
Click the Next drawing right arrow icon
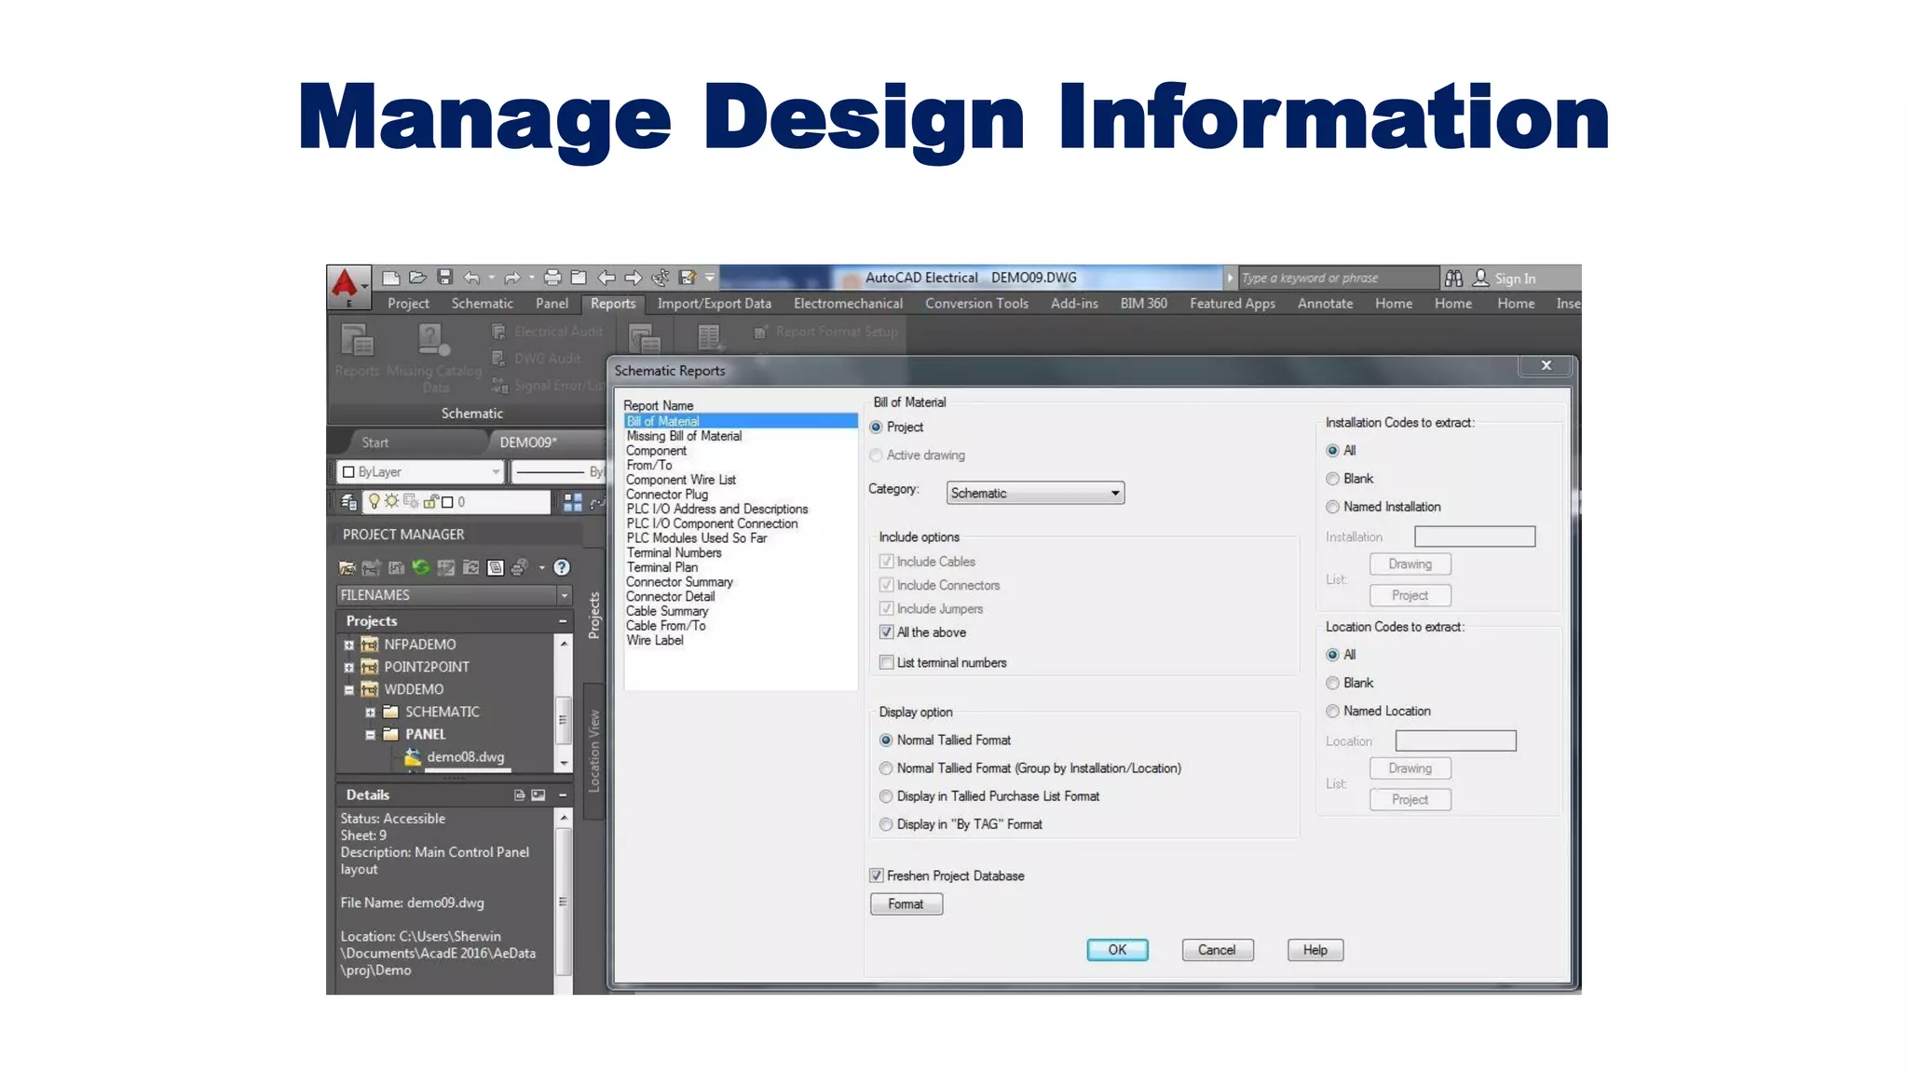(x=634, y=278)
